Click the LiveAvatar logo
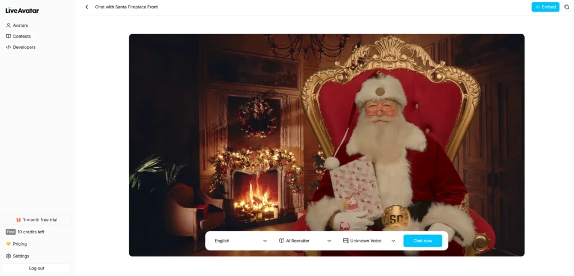The width and height of the screenshot is (574, 276). click(x=22, y=10)
